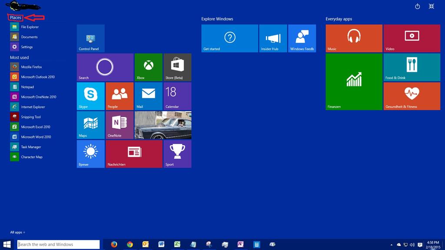Launch the Cortana Search tile
Viewport: 445px width, 250px height.
click(105, 67)
